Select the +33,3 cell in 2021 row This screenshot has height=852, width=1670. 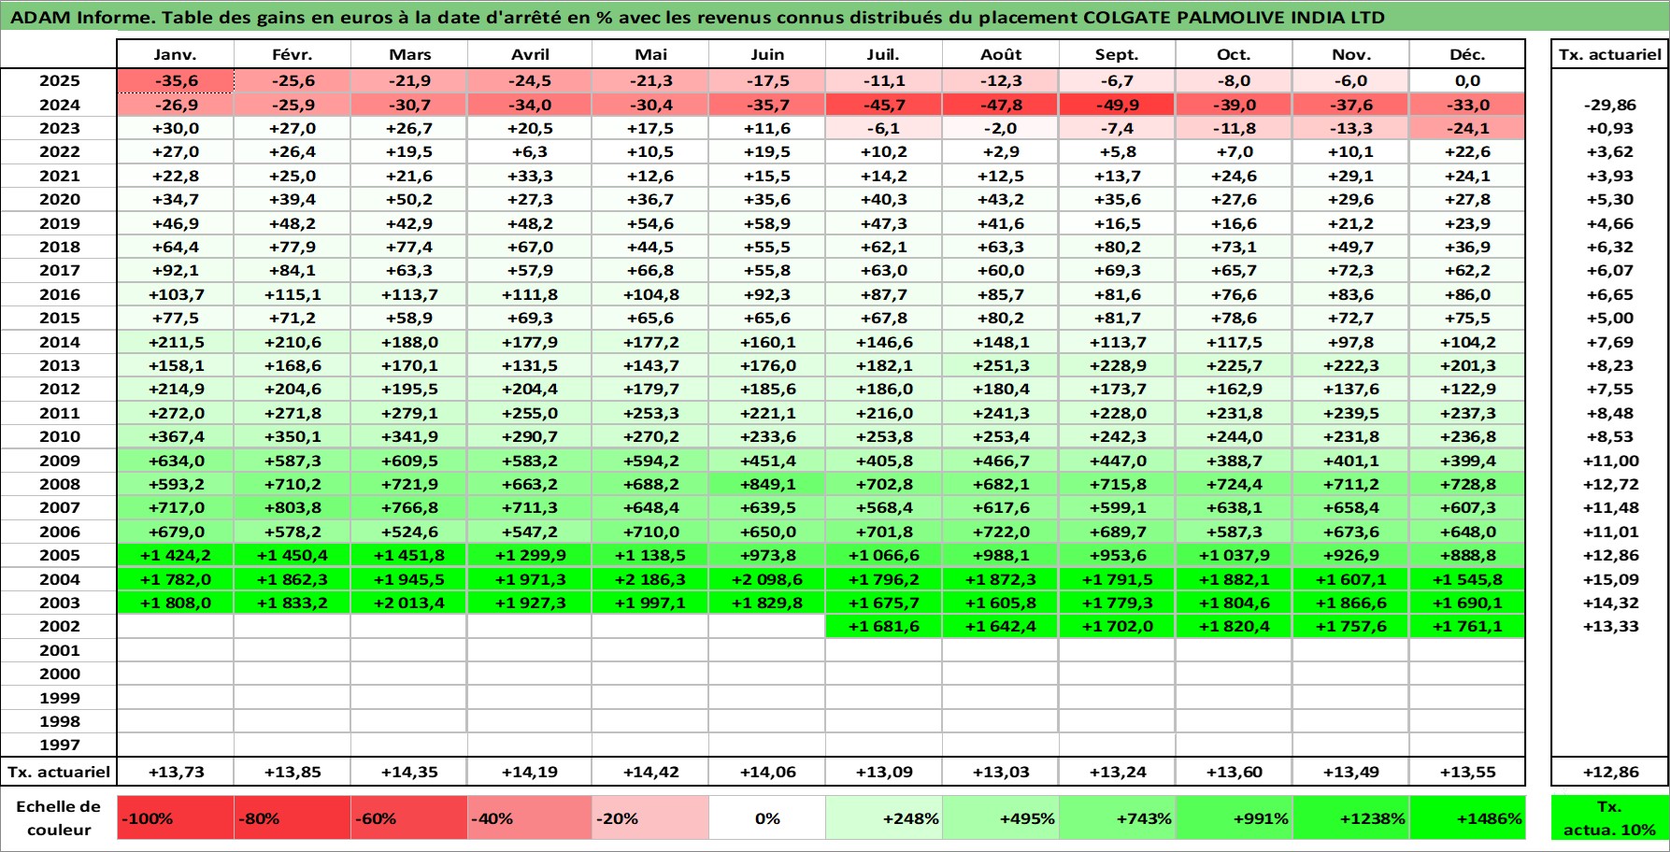tap(530, 176)
